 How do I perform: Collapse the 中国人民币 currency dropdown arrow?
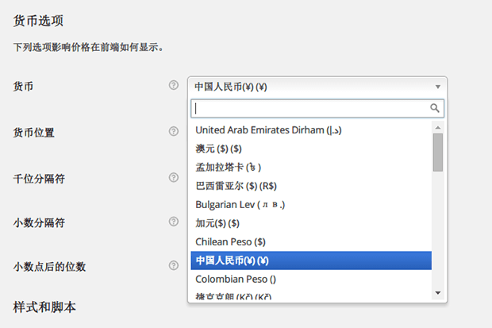[x=438, y=87]
